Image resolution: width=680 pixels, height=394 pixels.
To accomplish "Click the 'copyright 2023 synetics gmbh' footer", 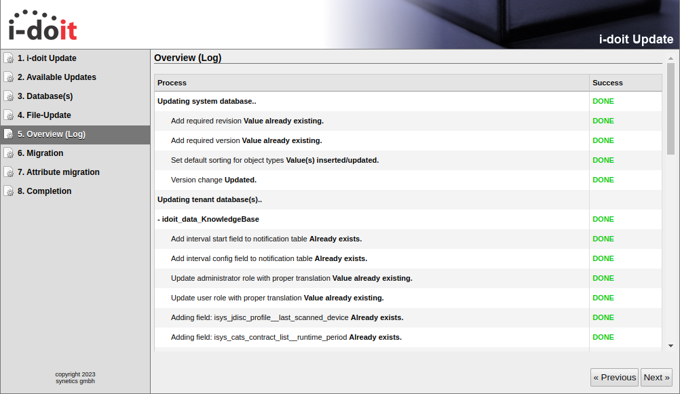I will coord(75,378).
